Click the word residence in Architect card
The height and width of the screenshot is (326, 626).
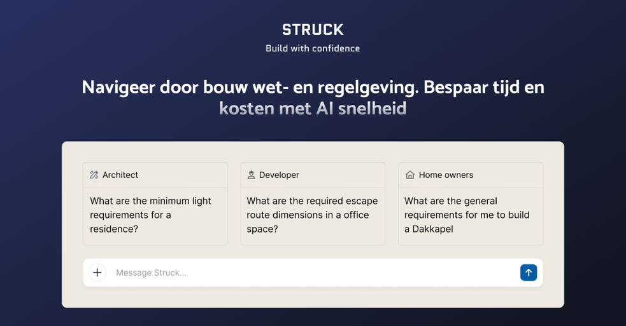111,229
